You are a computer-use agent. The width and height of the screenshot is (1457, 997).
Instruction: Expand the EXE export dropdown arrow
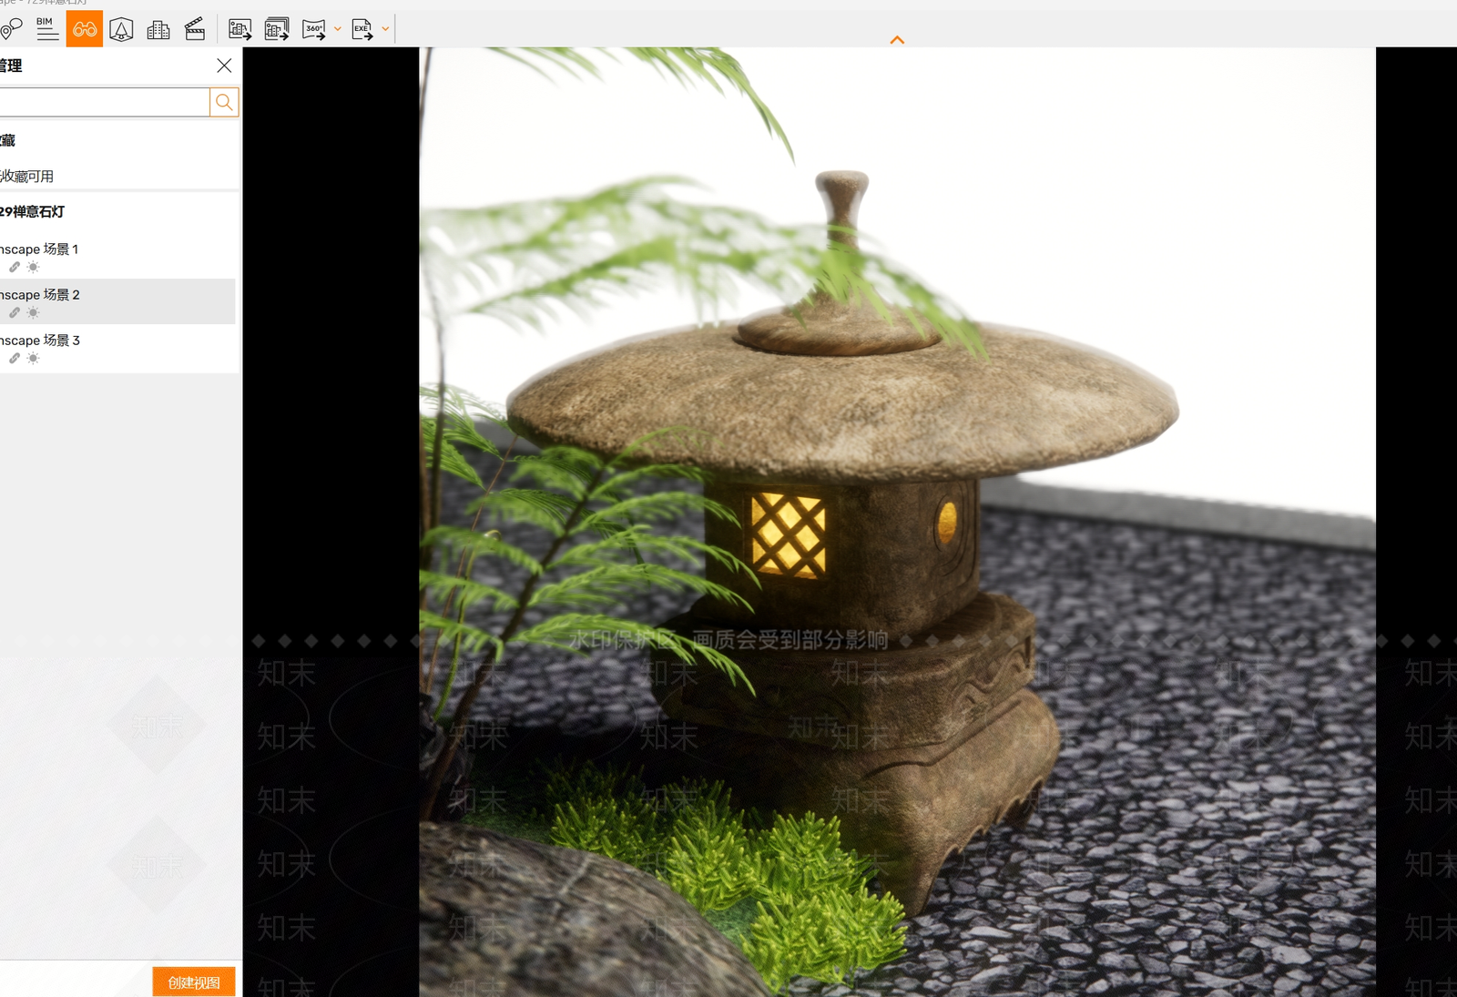click(385, 29)
